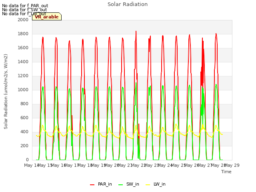Click the red PAR_in legend swatch
This screenshot has width=256, height=192.
point(92,185)
